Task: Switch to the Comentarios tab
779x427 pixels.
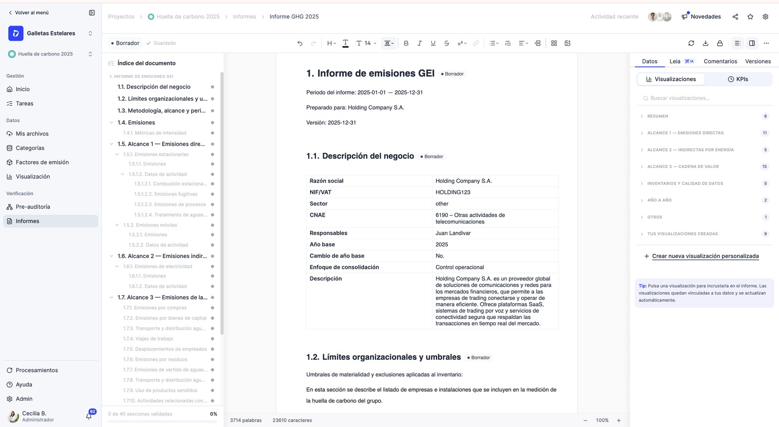Action: [720, 61]
